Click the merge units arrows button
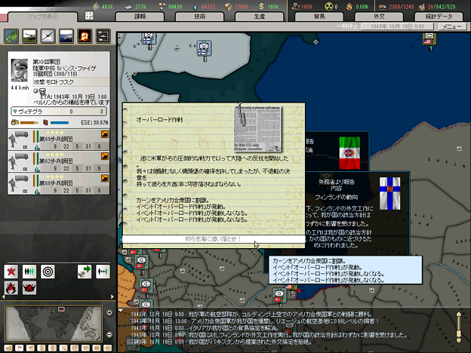The width and height of the screenshot is (471, 353). pyautogui.click(x=103, y=272)
